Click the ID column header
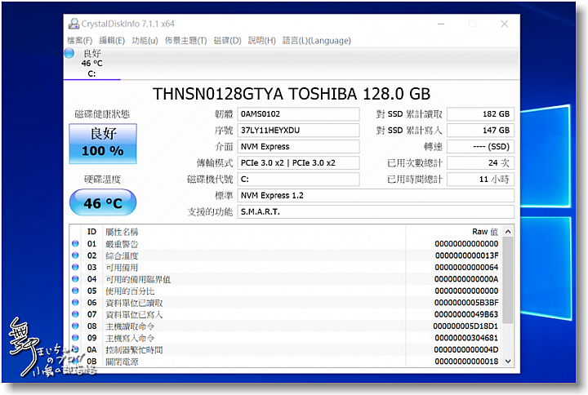588x395 pixels. [x=91, y=232]
